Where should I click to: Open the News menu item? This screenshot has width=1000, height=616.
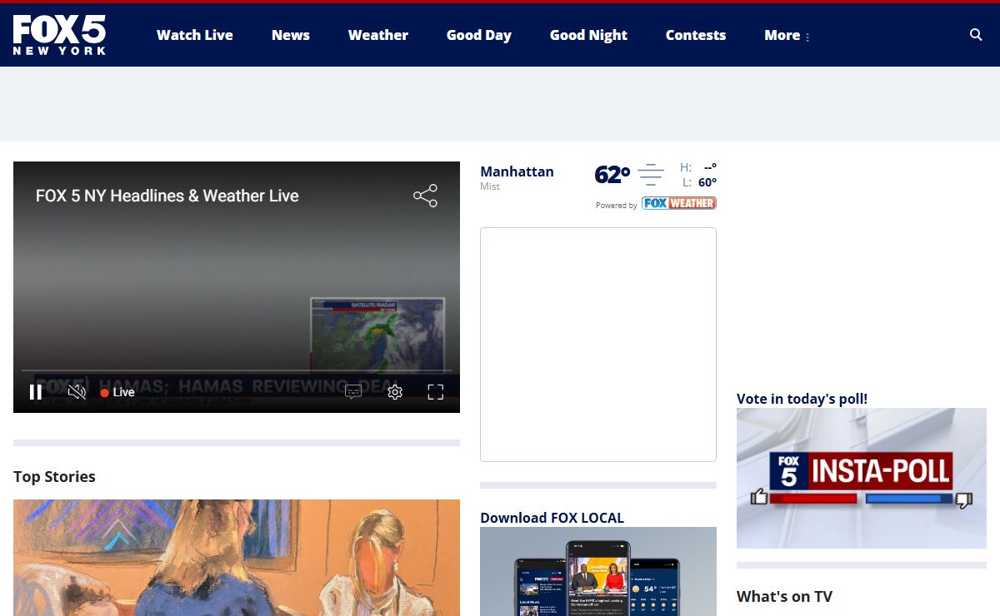(291, 35)
